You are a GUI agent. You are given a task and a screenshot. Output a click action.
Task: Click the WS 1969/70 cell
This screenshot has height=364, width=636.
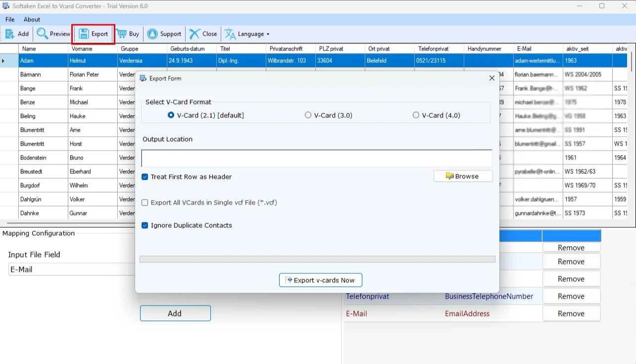coord(587,185)
